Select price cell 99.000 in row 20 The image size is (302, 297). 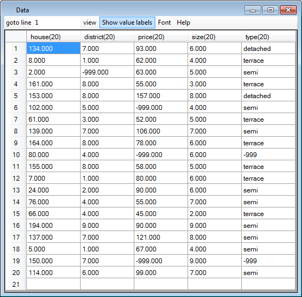(161, 272)
